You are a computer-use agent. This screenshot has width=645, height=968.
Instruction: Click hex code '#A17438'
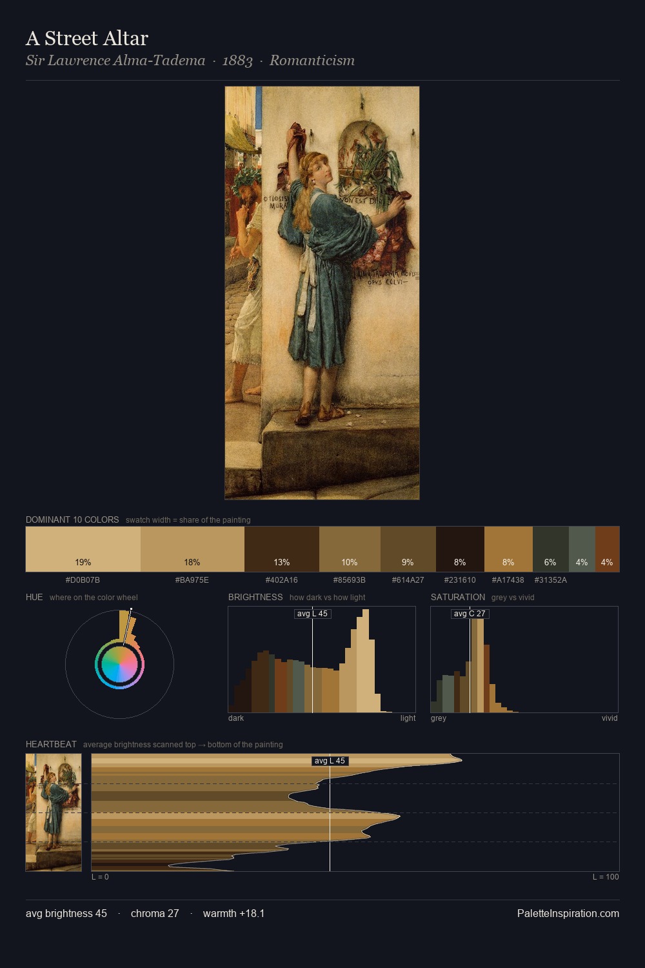coord(508,580)
